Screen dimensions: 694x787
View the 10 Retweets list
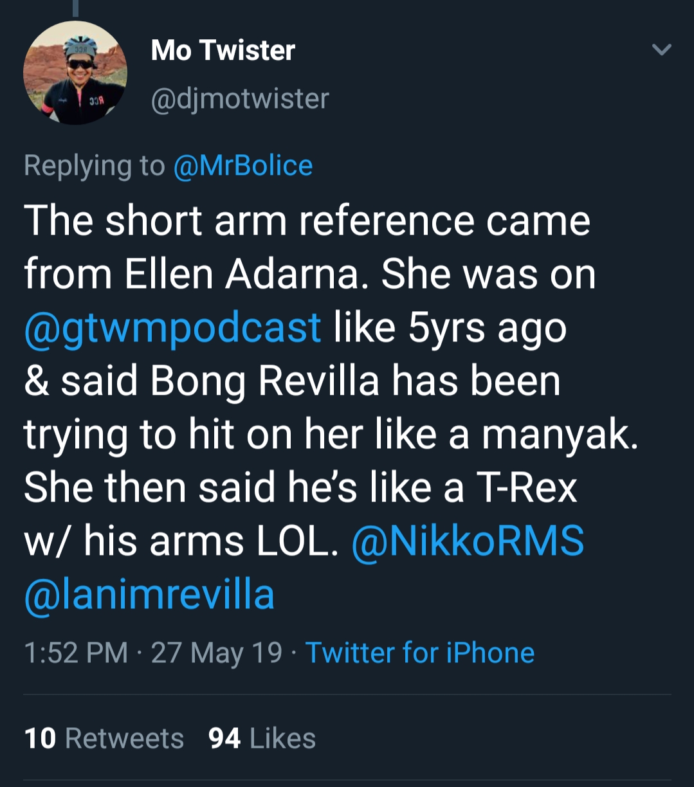tap(104, 738)
